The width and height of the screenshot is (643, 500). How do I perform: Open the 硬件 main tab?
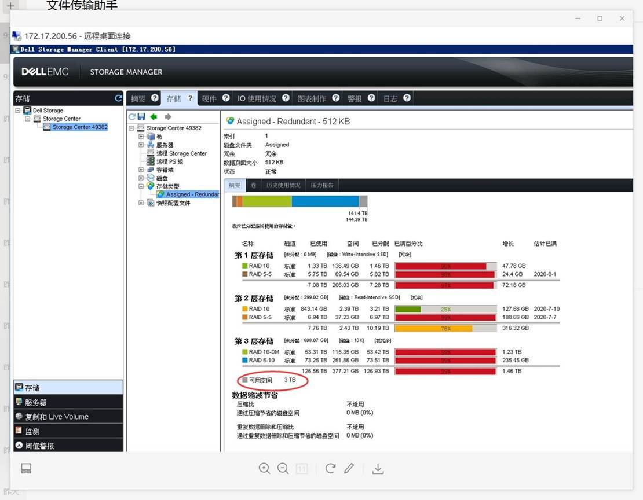click(x=209, y=98)
